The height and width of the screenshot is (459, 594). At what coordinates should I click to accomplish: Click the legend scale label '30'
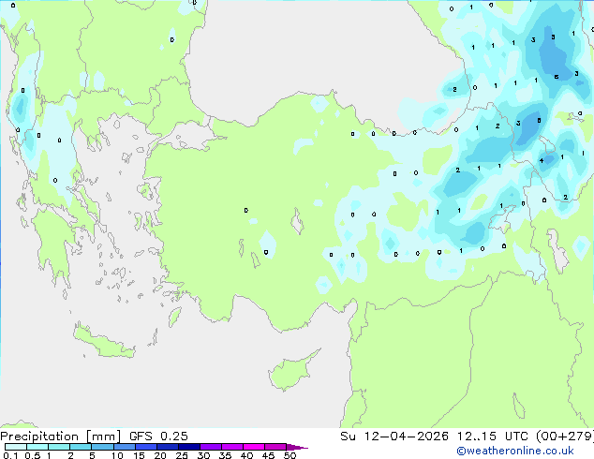(x=203, y=455)
